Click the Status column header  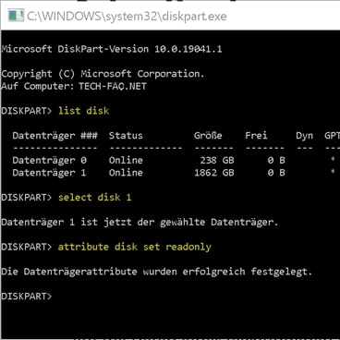click(x=126, y=136)
